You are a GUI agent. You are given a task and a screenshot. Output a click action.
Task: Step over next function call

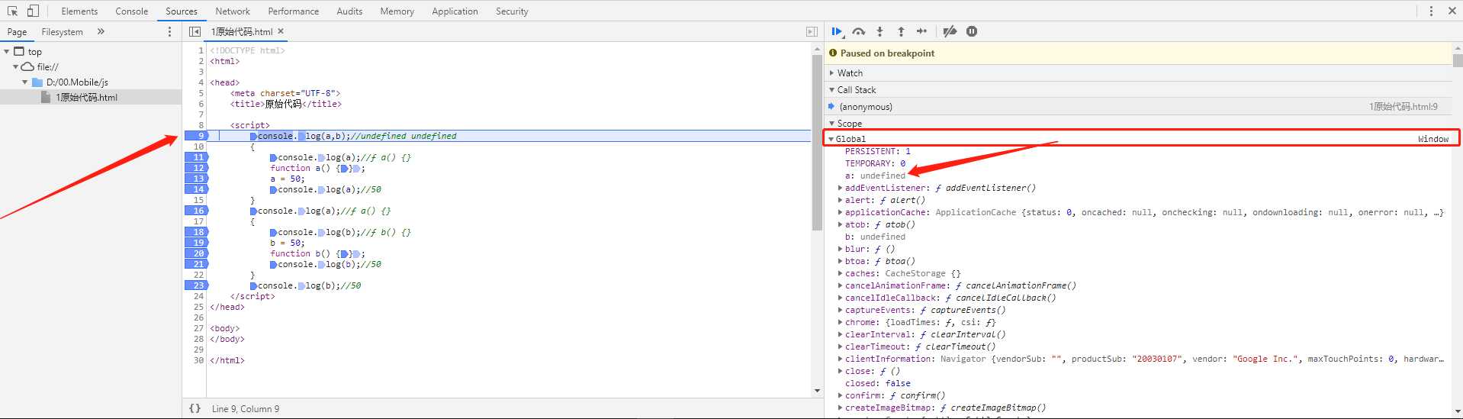point(859,31)
